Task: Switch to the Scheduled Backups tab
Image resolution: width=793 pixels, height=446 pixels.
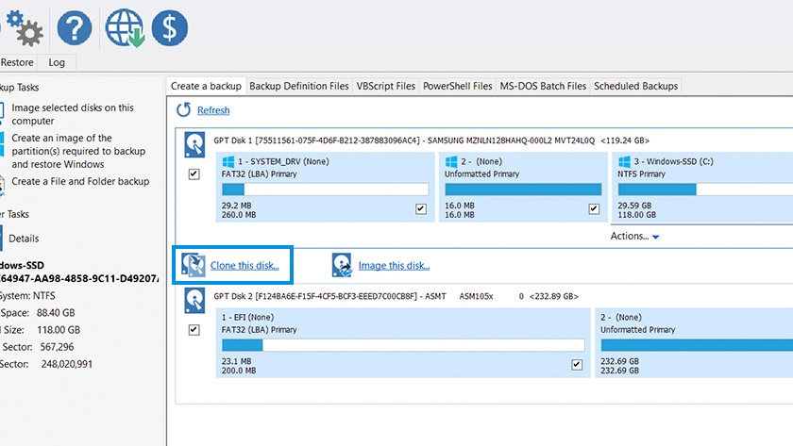Action: 635,86
